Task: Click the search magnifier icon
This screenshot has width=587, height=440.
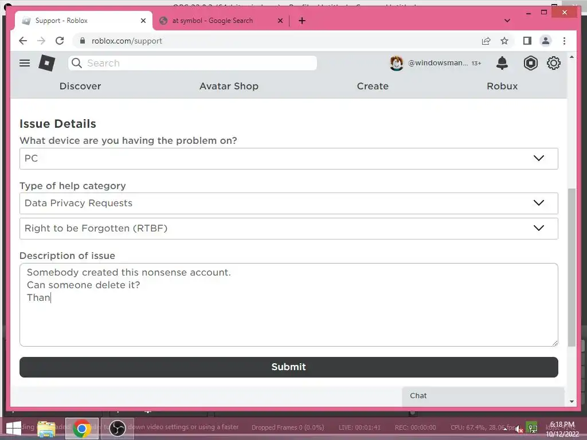Action: point(77,63)
